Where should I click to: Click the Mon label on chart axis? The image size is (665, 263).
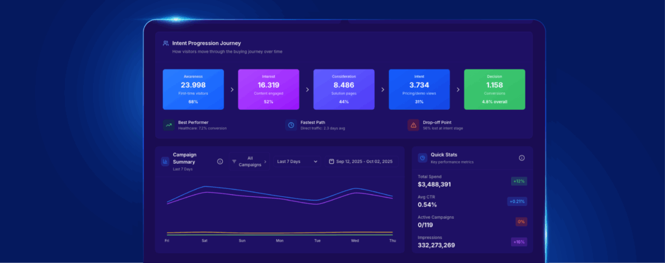(x=279, y=241)
